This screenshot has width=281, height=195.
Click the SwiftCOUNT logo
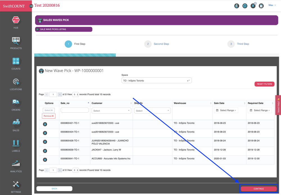[14, 6]
